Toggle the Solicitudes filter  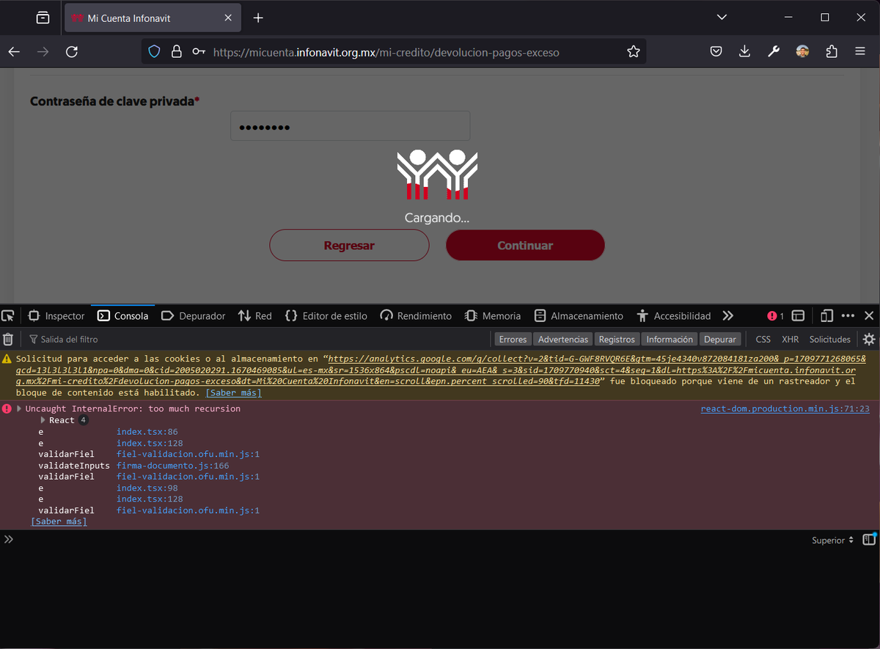pyautogui.click(x=830, y=340)
